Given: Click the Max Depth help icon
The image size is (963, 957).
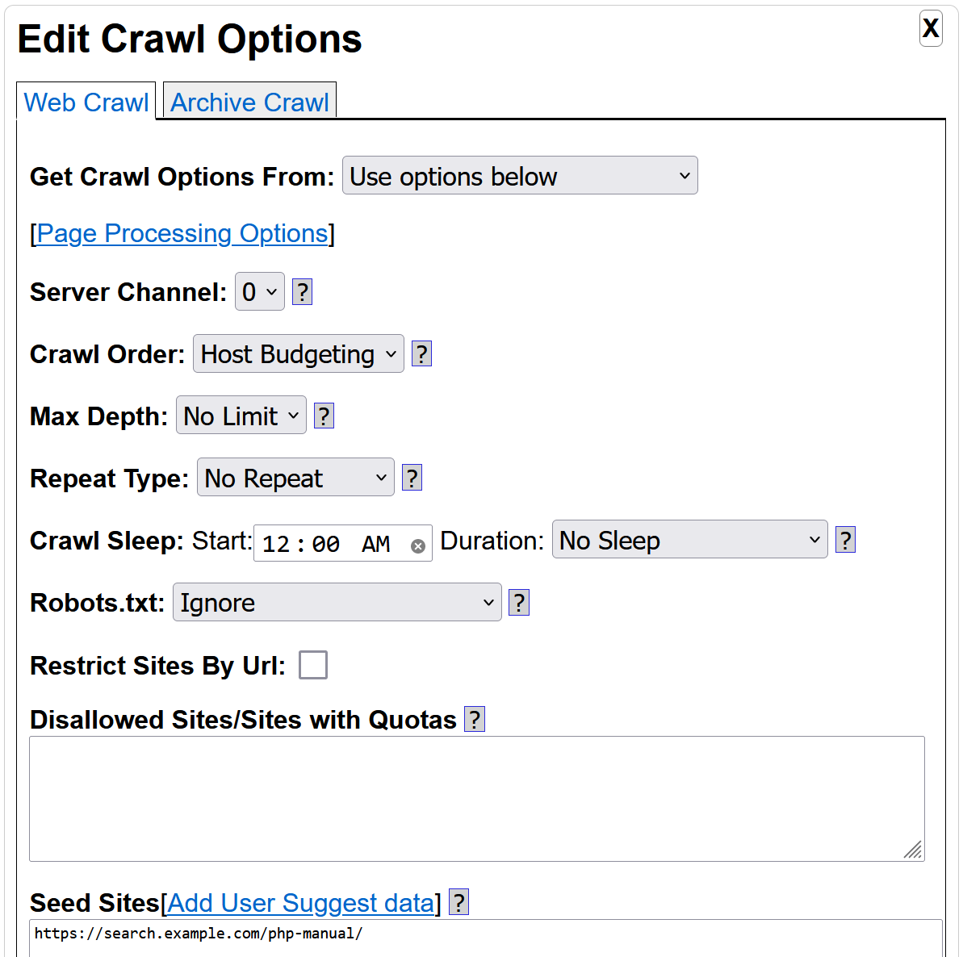Looking at the screenshot, I should (324, 416).
